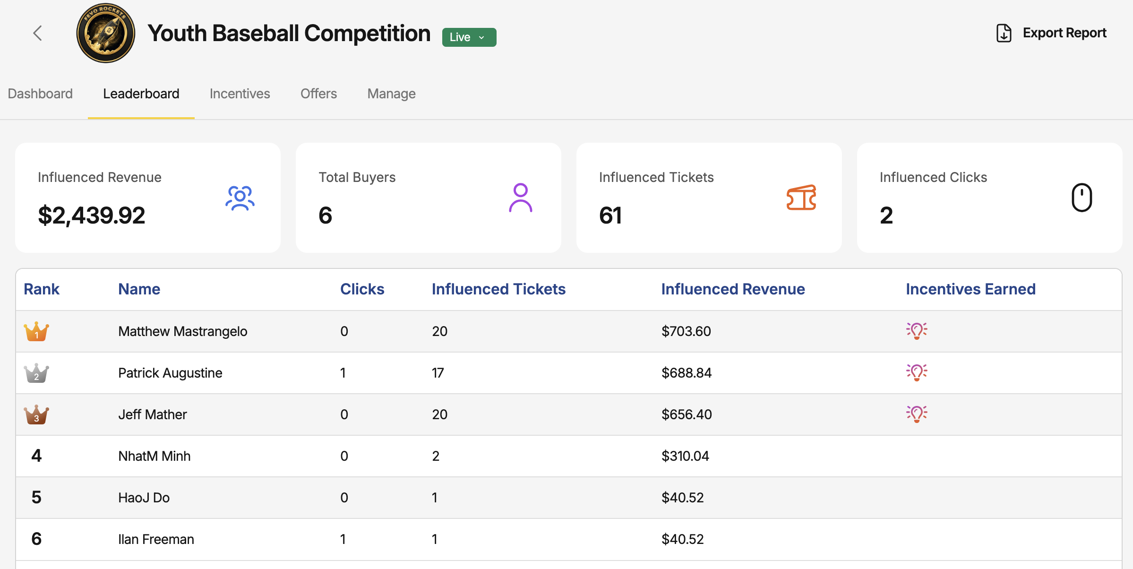Click Matthew Mastrangelo's incentive lightbulb icon
The image size is (1133, 569).
coord(917,331)
